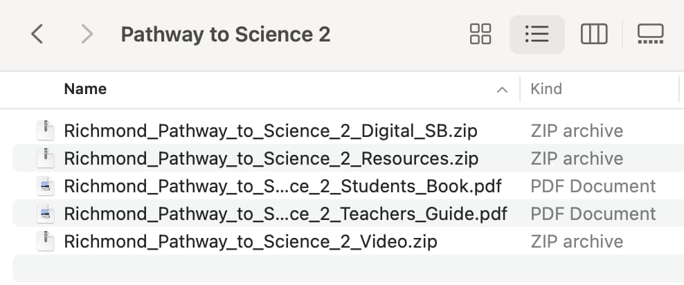Click the Video zip archive icon

pos(46,241)
